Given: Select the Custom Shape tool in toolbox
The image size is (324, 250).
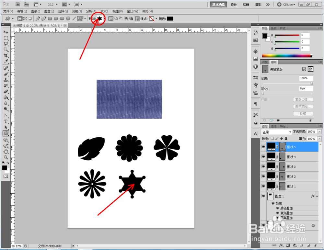Looking at the screenshot, I should tap(6, 133).
